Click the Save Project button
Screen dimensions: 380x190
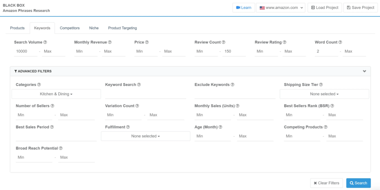coord(360,7)
